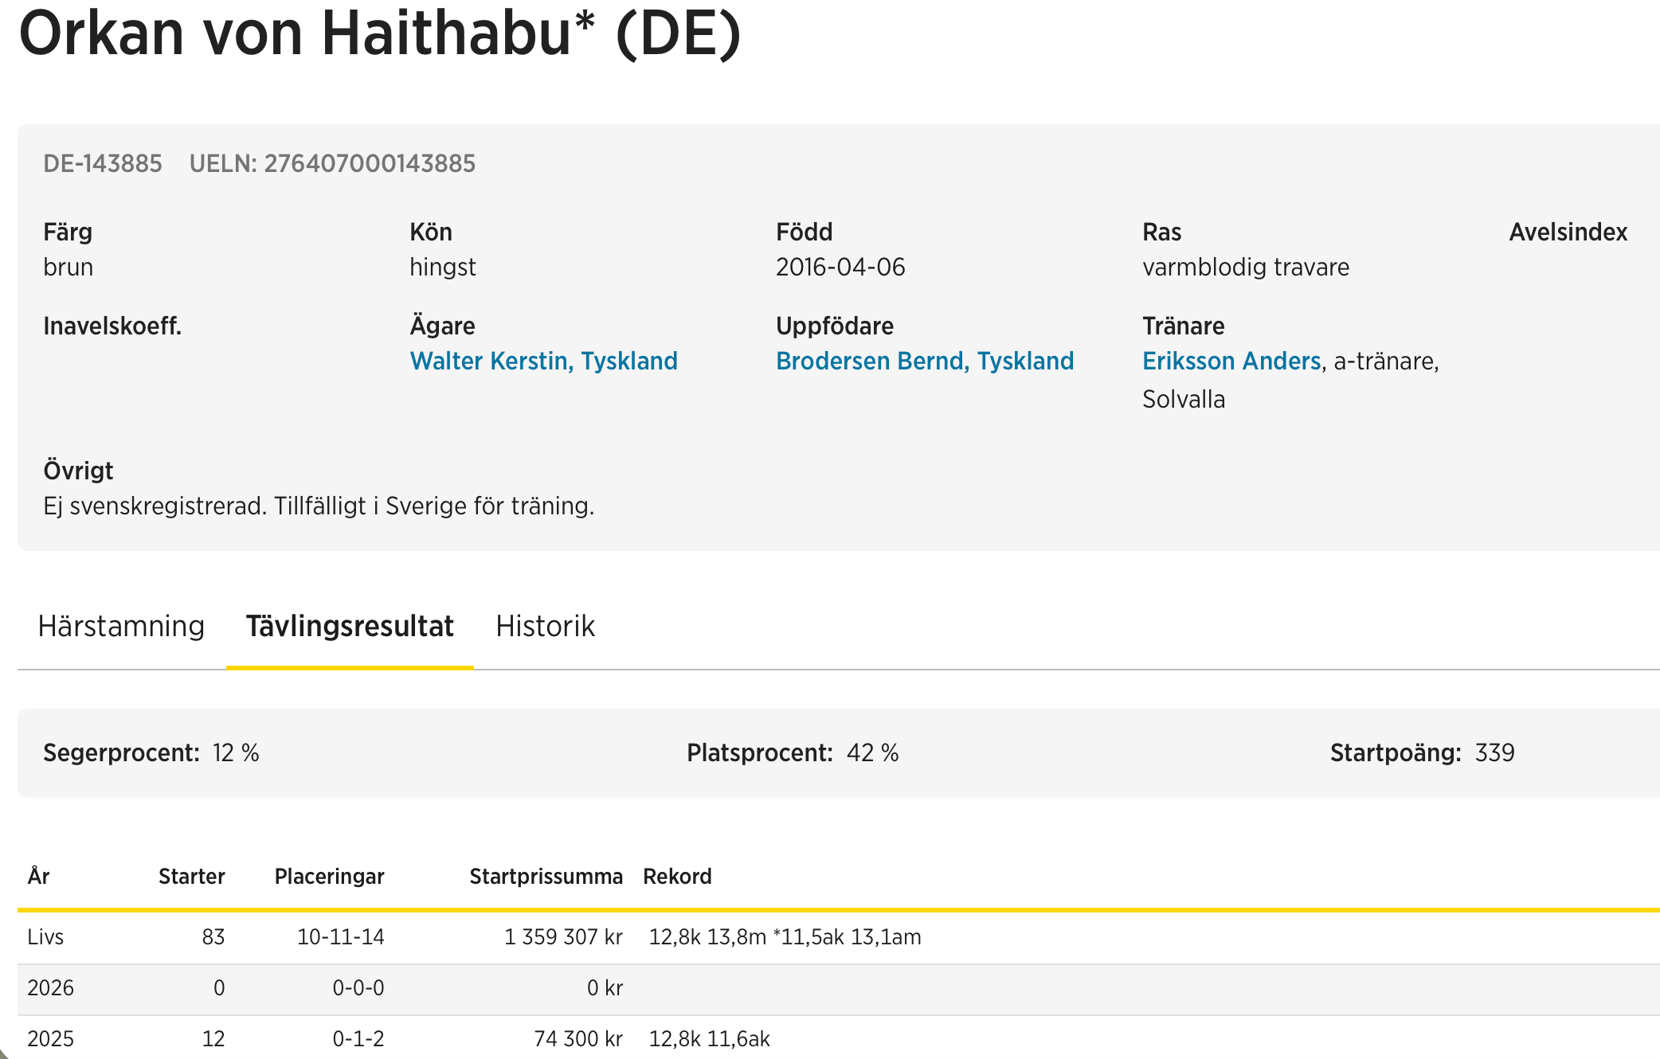Select the Tävlingsresultat tab
The height and width of the screenshot is (1059, 1660).
click(x=350, y=627)
